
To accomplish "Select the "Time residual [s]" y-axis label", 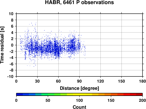I will tap(2, 45).
